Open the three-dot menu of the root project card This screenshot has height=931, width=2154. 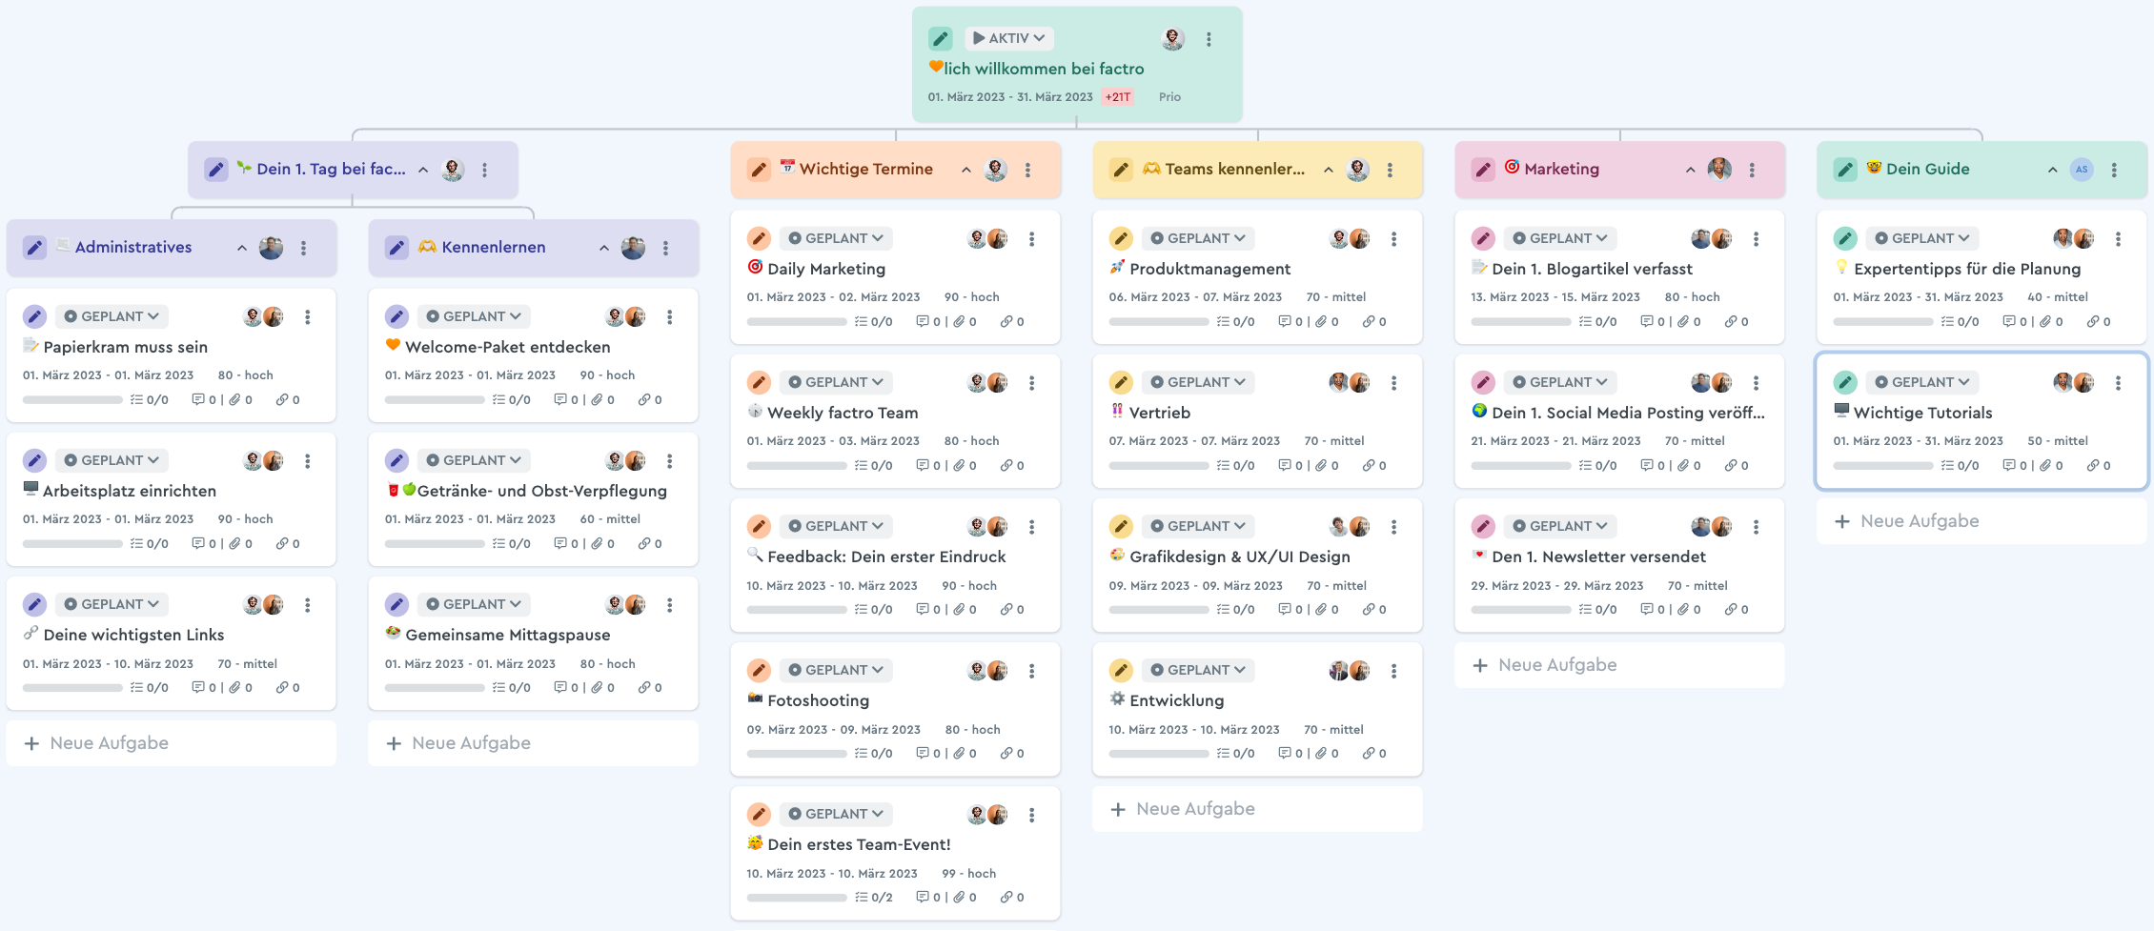[x=1209, y=39]
